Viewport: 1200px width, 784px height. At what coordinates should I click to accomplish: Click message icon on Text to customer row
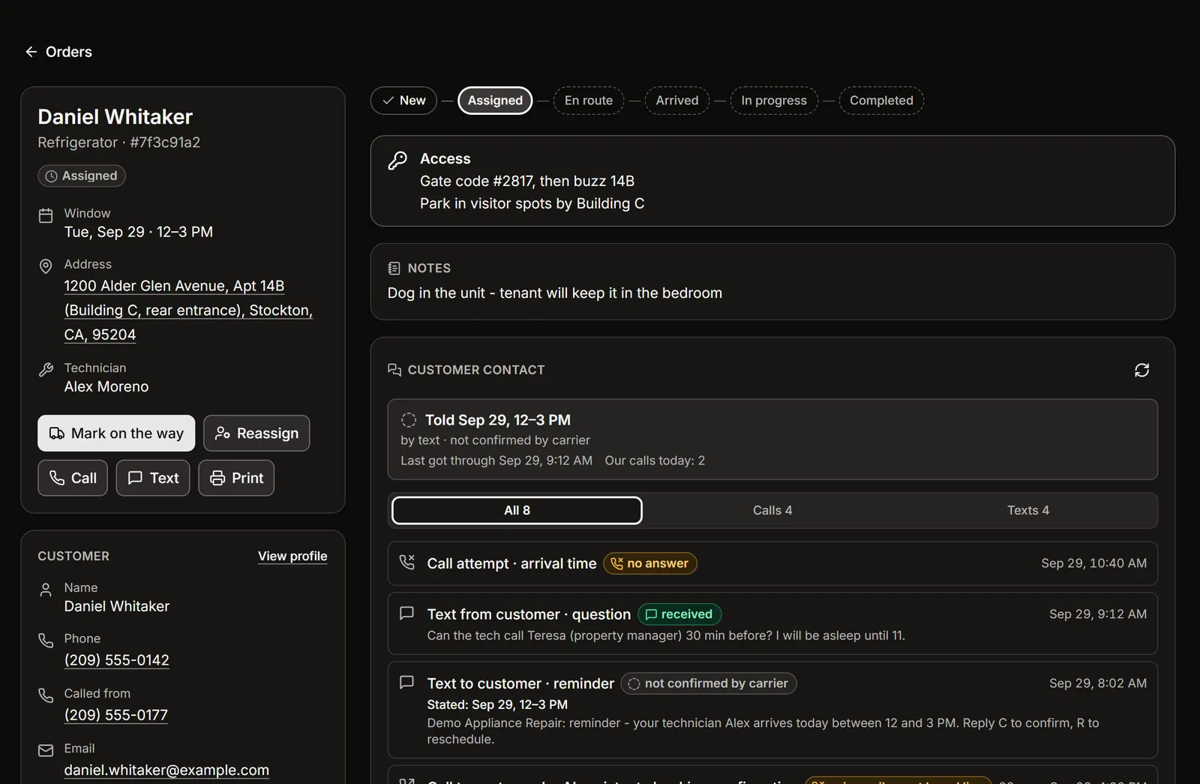[407, 682]
